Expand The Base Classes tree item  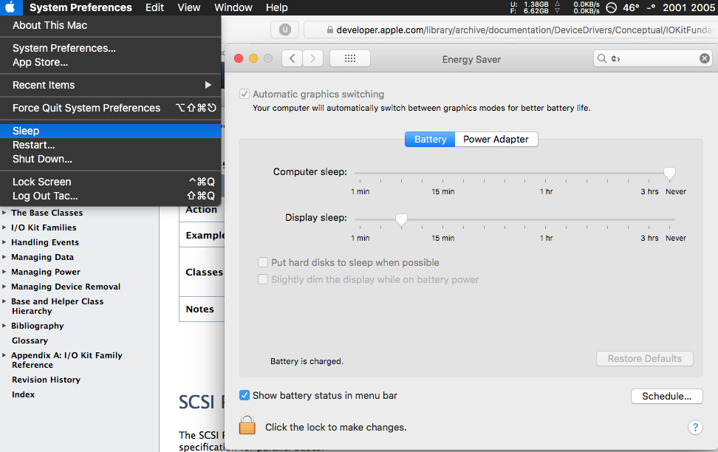[x=4, y=213]
